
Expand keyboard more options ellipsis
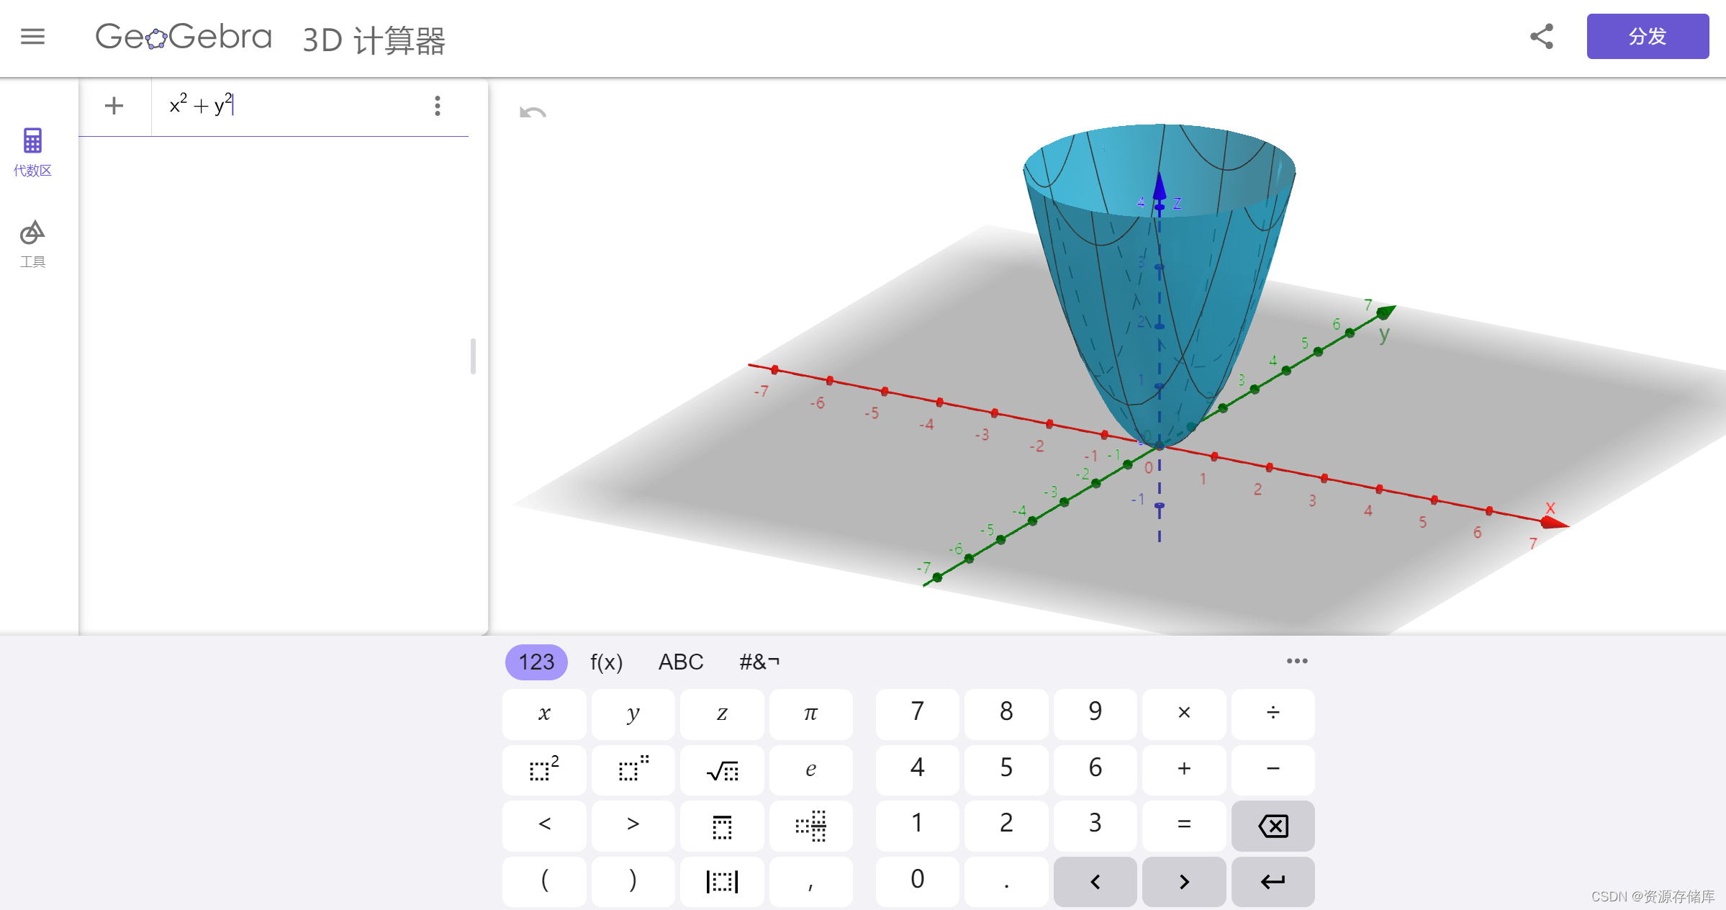coord(1297,661)
